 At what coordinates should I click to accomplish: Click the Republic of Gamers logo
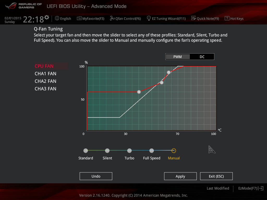pos(24,6)
